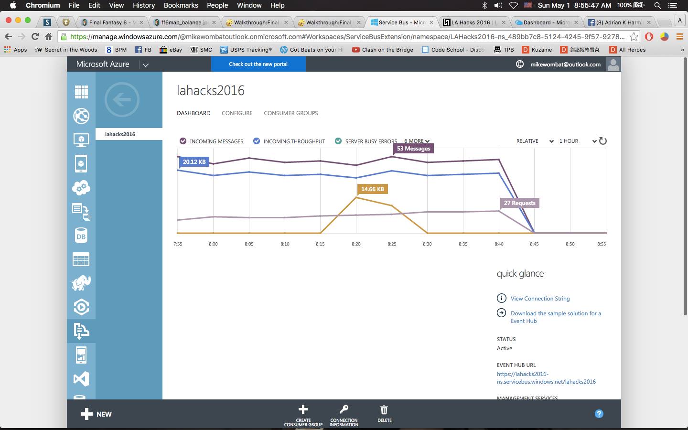Refresh the metrics chart
Screen dimensions: 688x430
coord(603,141)
